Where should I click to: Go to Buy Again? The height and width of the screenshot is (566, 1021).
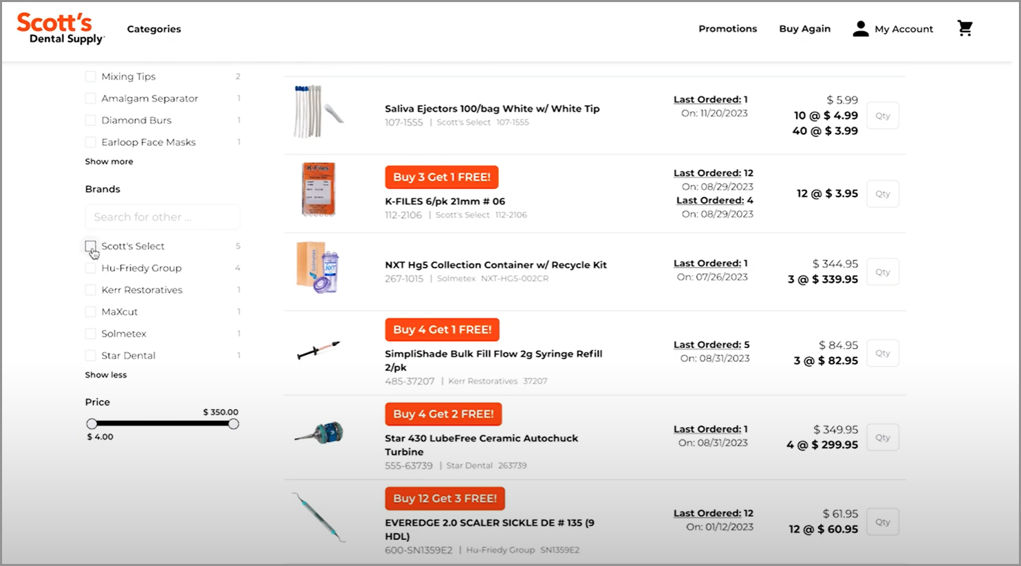(x=804, y=29)
